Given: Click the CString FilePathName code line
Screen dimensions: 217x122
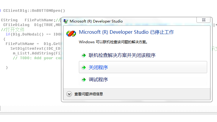Looking at the screenshot, I should [31, 20].
